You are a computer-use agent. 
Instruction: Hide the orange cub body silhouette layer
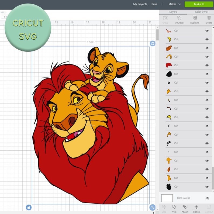207,161
